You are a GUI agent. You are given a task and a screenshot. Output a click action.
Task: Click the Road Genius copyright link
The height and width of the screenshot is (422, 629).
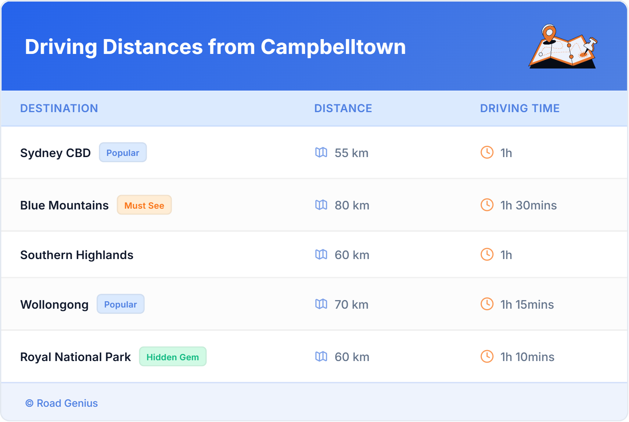pos(61,403)
